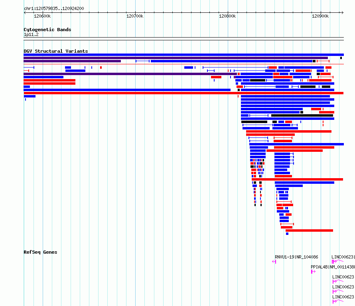Click the topmost LINC00623 gene label
The width and height of the screenshot is (355, 306).
(x=343, y=257)
